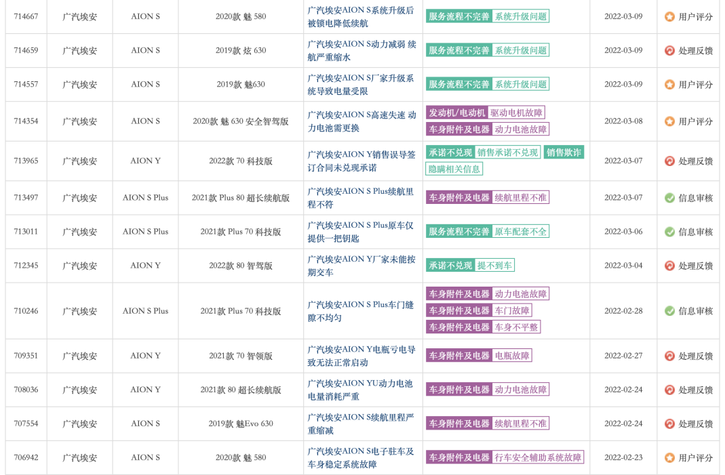
Task: Click the 续航里程不准 tag in row 713497
Action: (x=521, y=198)
